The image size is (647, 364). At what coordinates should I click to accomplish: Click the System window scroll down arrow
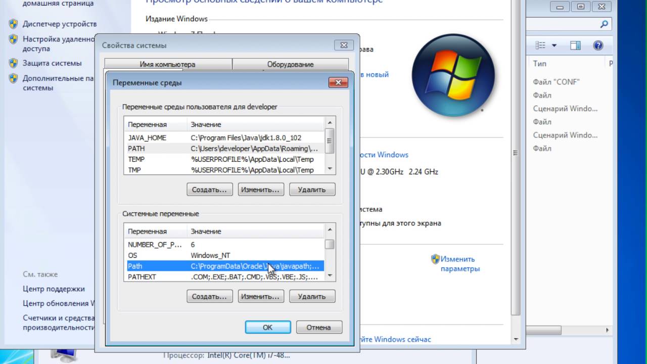[516, 339]
